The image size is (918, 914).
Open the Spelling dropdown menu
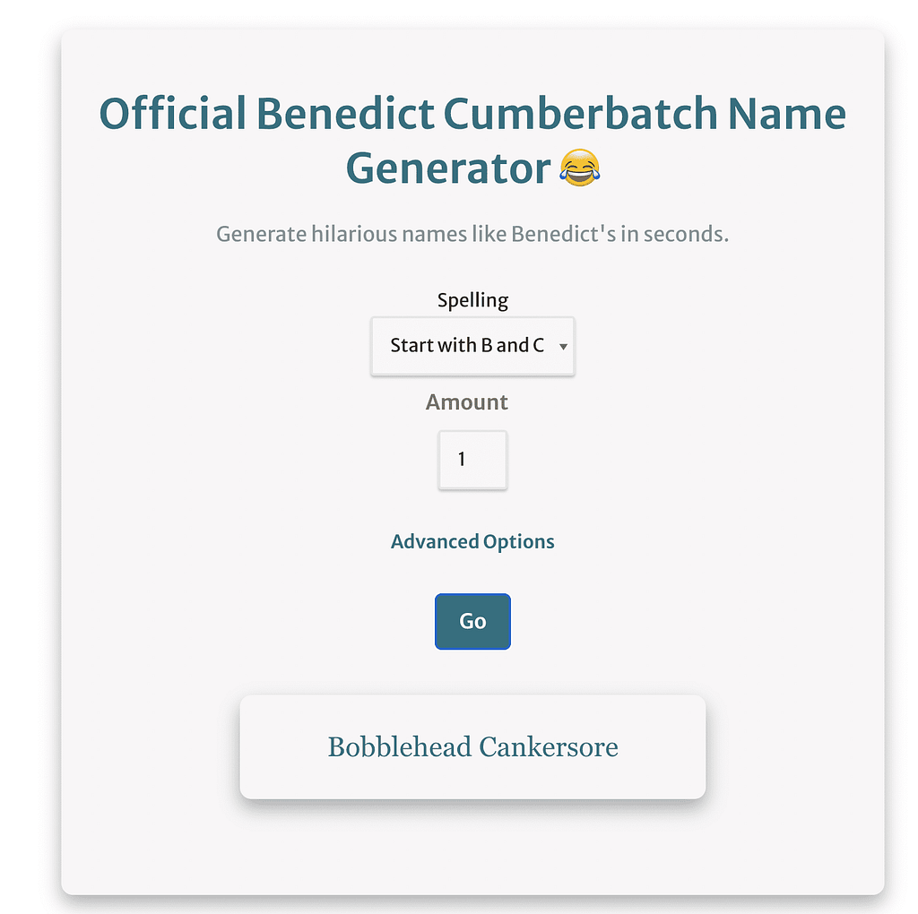pos(472,346)
